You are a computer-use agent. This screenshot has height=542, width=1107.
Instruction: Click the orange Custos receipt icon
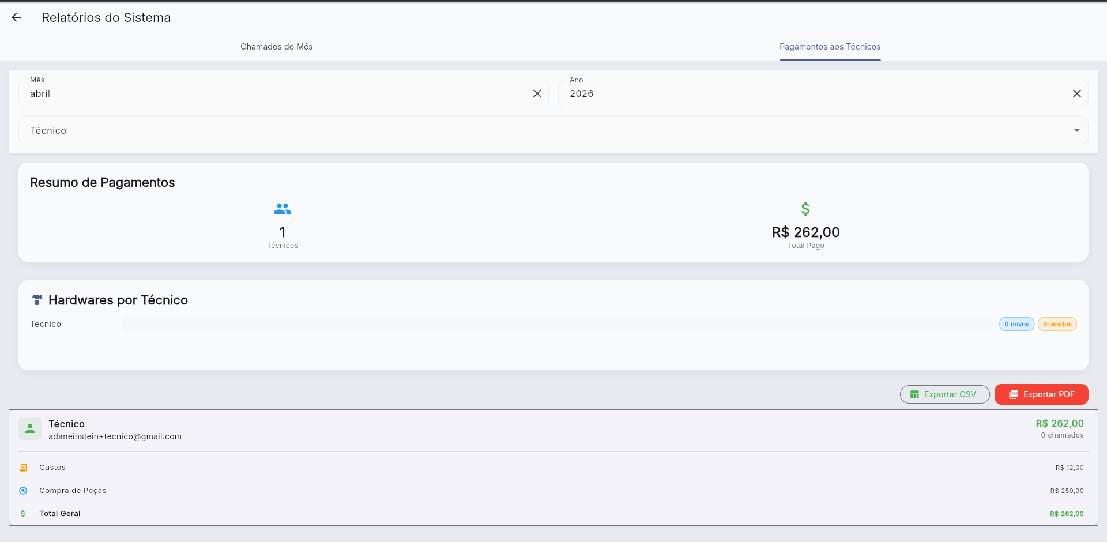(23, 468)
